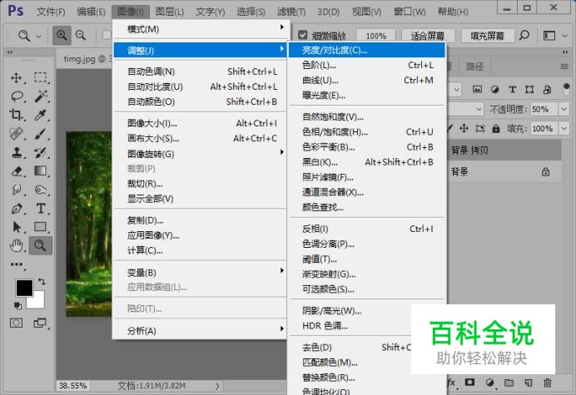
Task: Select the Hand tool
Action: pyautogui.click(x=17, y=245)
